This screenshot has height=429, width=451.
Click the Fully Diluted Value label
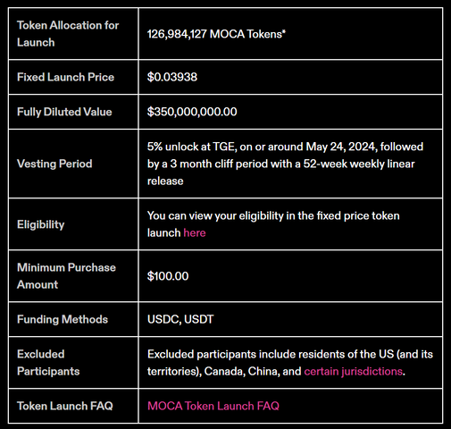64,112
